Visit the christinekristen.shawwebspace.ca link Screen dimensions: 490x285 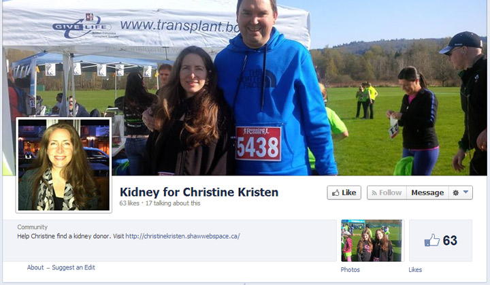pyautogui.click(x=183, y=236)
